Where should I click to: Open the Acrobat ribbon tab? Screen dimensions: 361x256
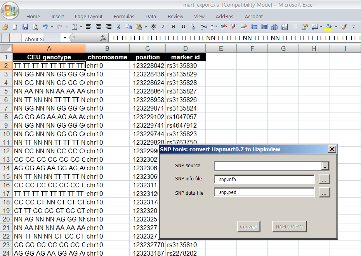[254, 17]
